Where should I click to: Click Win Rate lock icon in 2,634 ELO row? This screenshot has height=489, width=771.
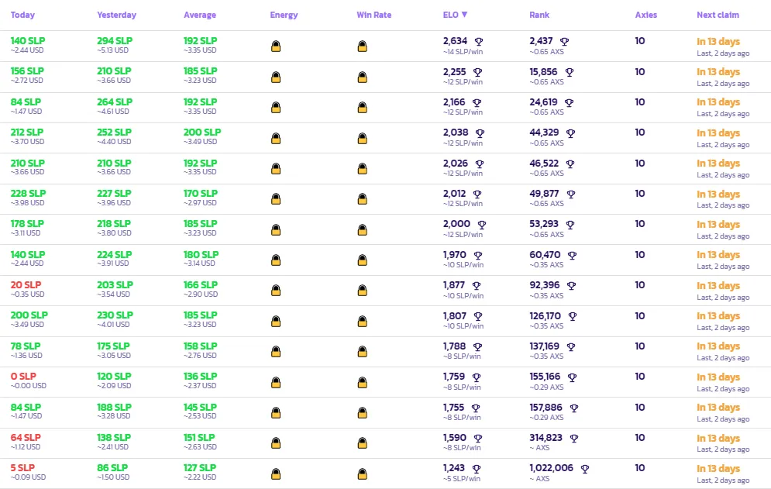click(x=363, y=46)
